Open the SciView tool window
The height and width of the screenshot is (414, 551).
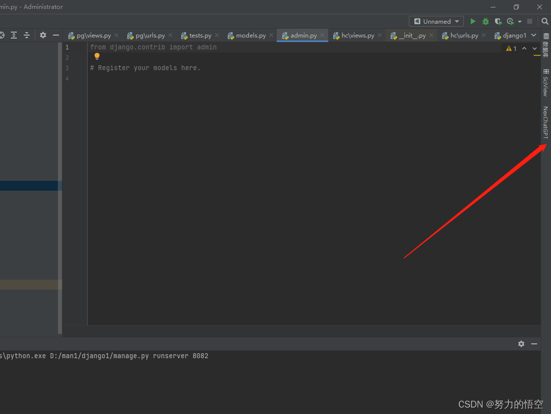546,83
